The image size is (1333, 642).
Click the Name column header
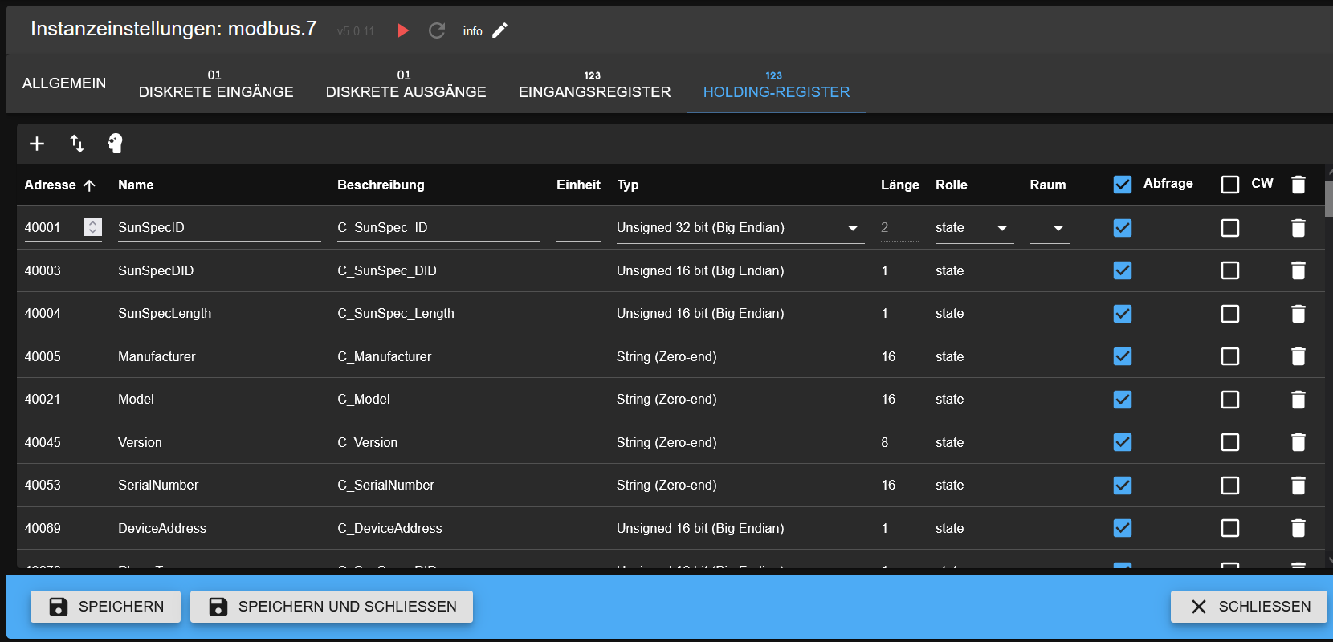tap(136, 185)
